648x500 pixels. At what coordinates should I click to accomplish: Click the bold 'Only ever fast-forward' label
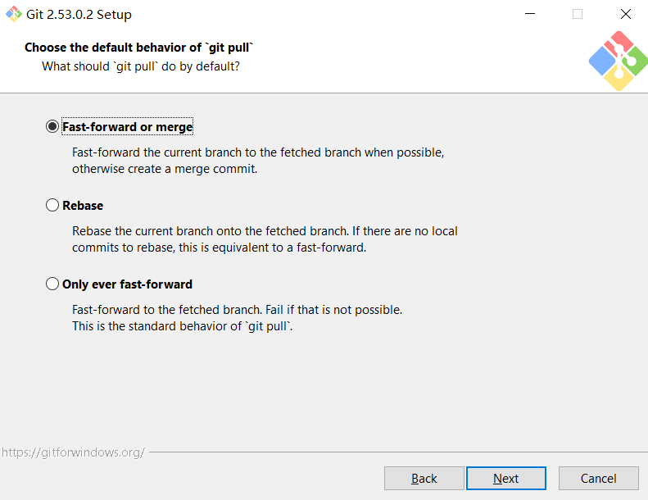[128, 284]
